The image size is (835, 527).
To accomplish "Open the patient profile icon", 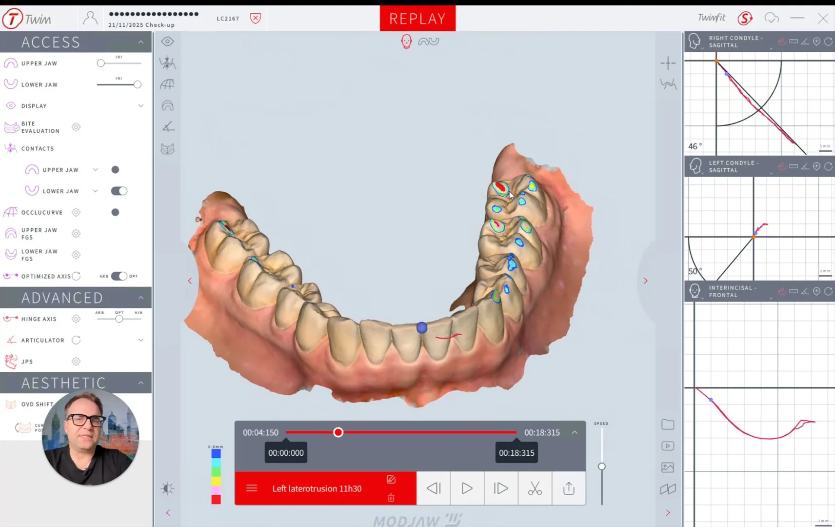I will click(90, 19).
